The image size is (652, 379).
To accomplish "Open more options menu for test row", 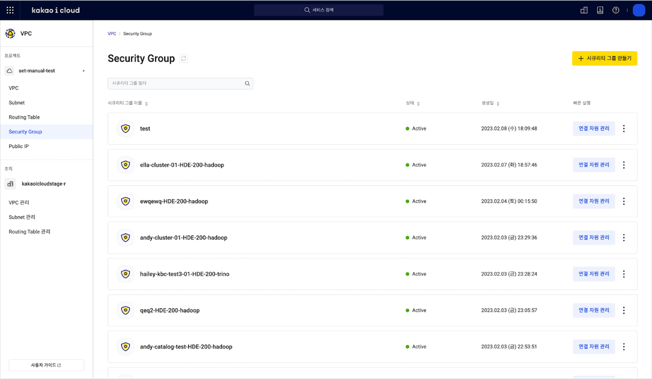I will (624, 129).
